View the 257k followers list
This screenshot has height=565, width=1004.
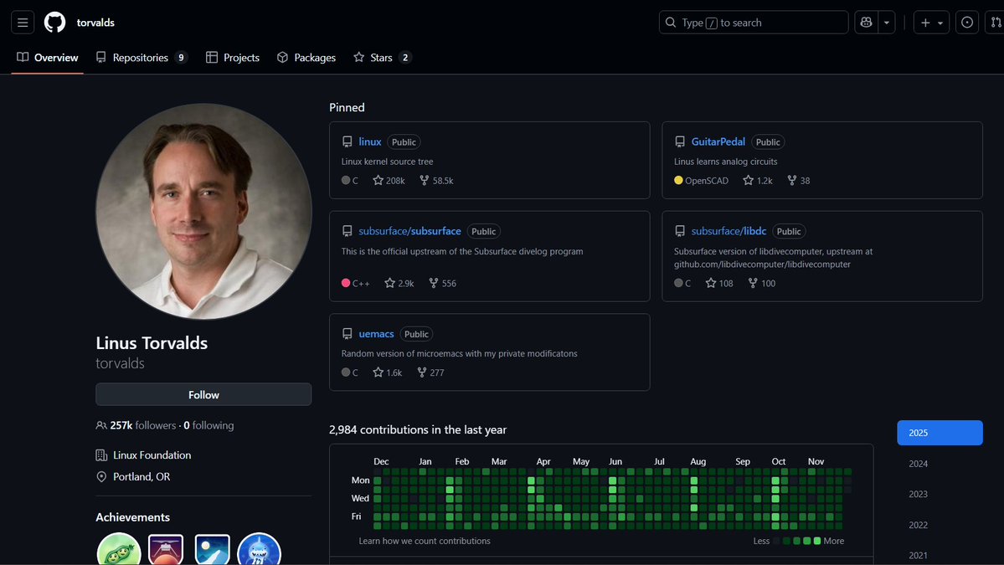click(143, 425)
